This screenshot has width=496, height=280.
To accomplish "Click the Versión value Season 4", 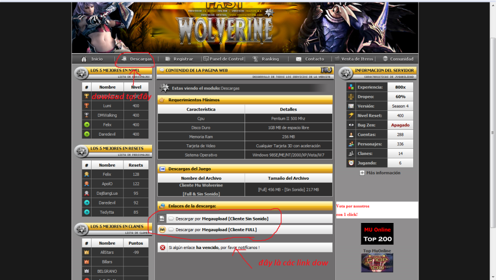I will coord(400,106).
